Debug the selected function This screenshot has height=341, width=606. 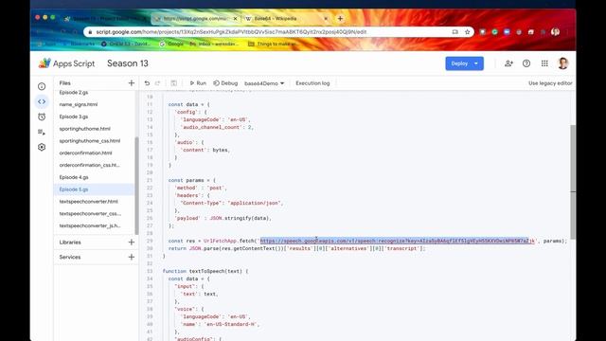pyautogui.click(x=225, y=83)
